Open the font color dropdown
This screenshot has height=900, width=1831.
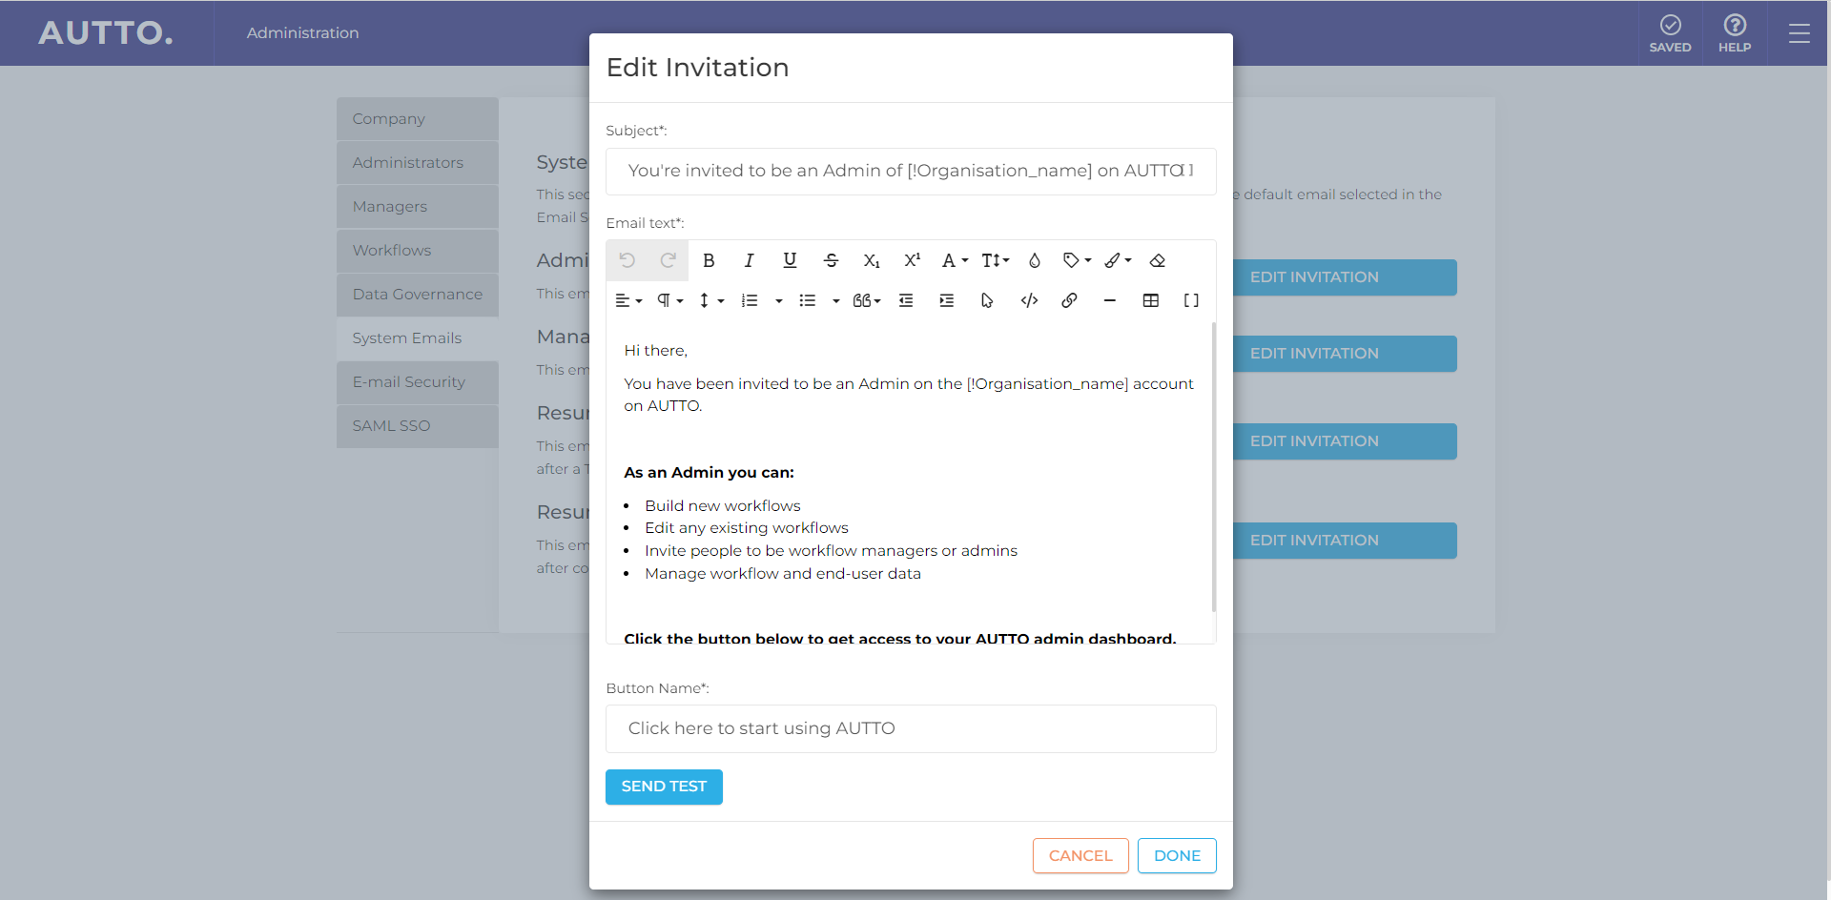click(x=953, y=259)
